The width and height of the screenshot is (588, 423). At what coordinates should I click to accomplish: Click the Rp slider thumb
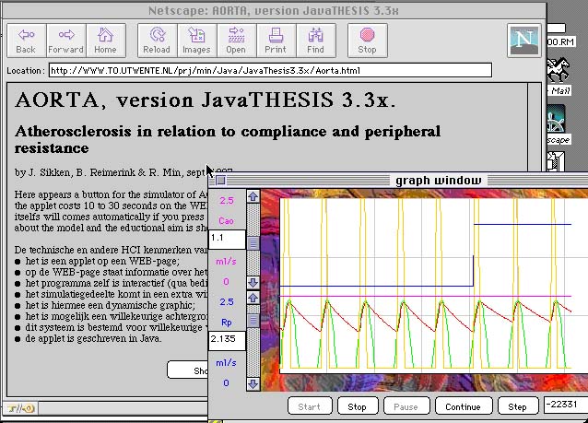click(x=253, y=321)
